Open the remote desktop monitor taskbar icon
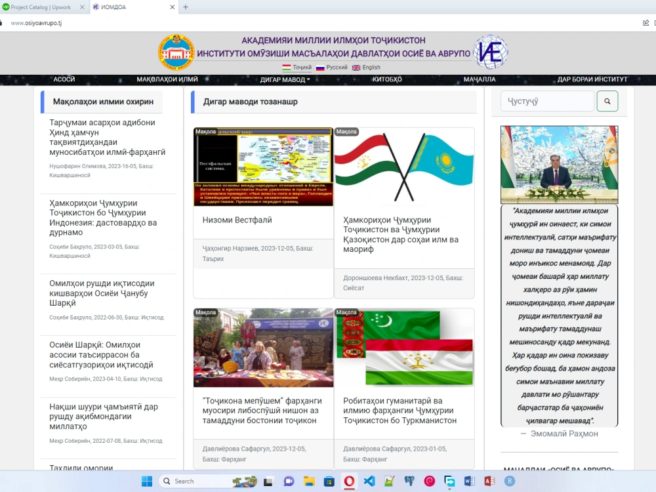 tap(449, 481)
